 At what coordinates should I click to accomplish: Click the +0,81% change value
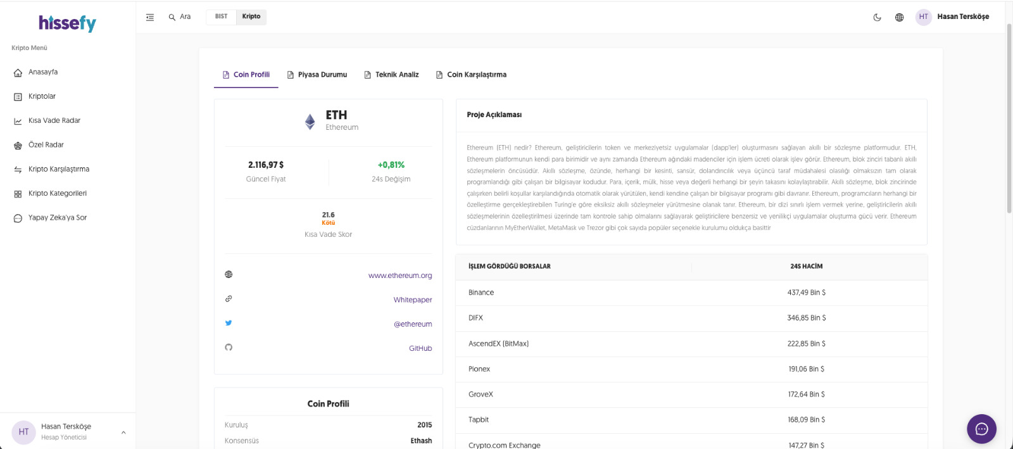(391, 165)
